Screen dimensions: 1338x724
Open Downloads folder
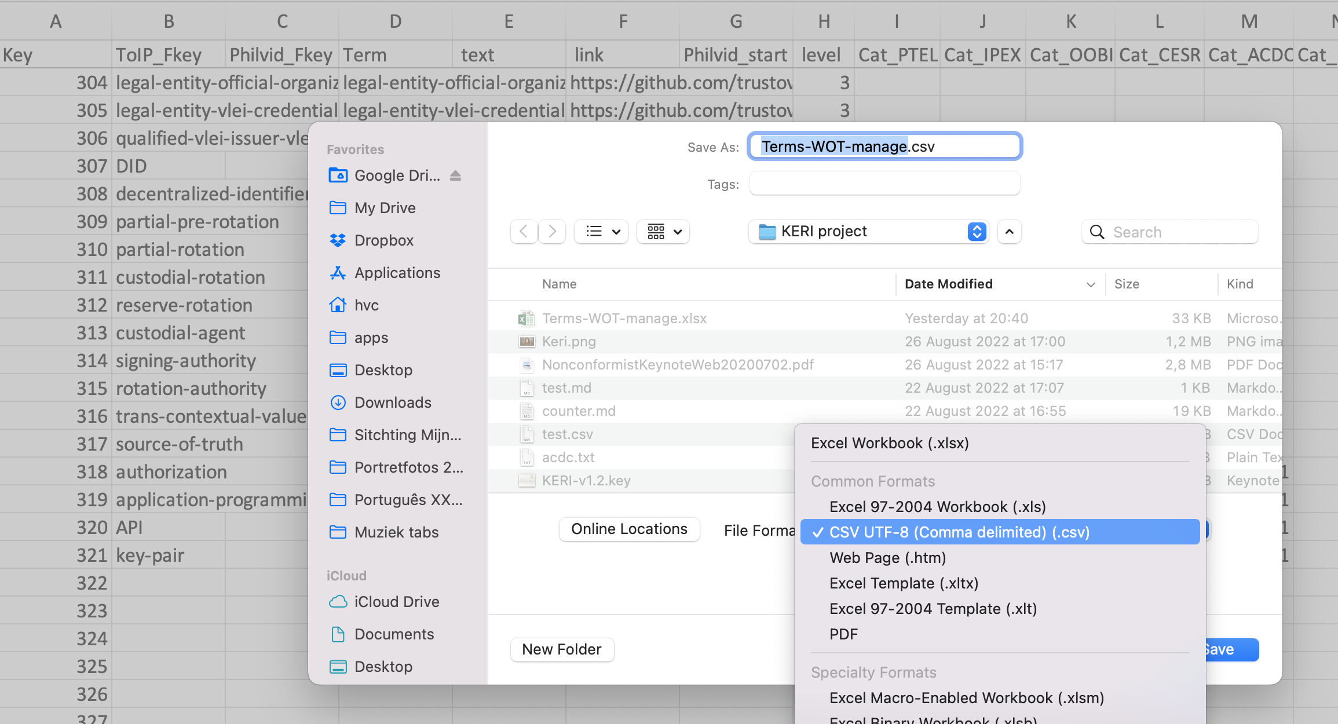[392, 402]
